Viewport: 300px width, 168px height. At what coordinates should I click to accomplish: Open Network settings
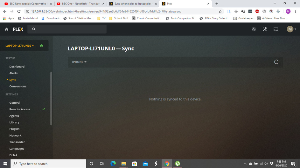[15, 136]
